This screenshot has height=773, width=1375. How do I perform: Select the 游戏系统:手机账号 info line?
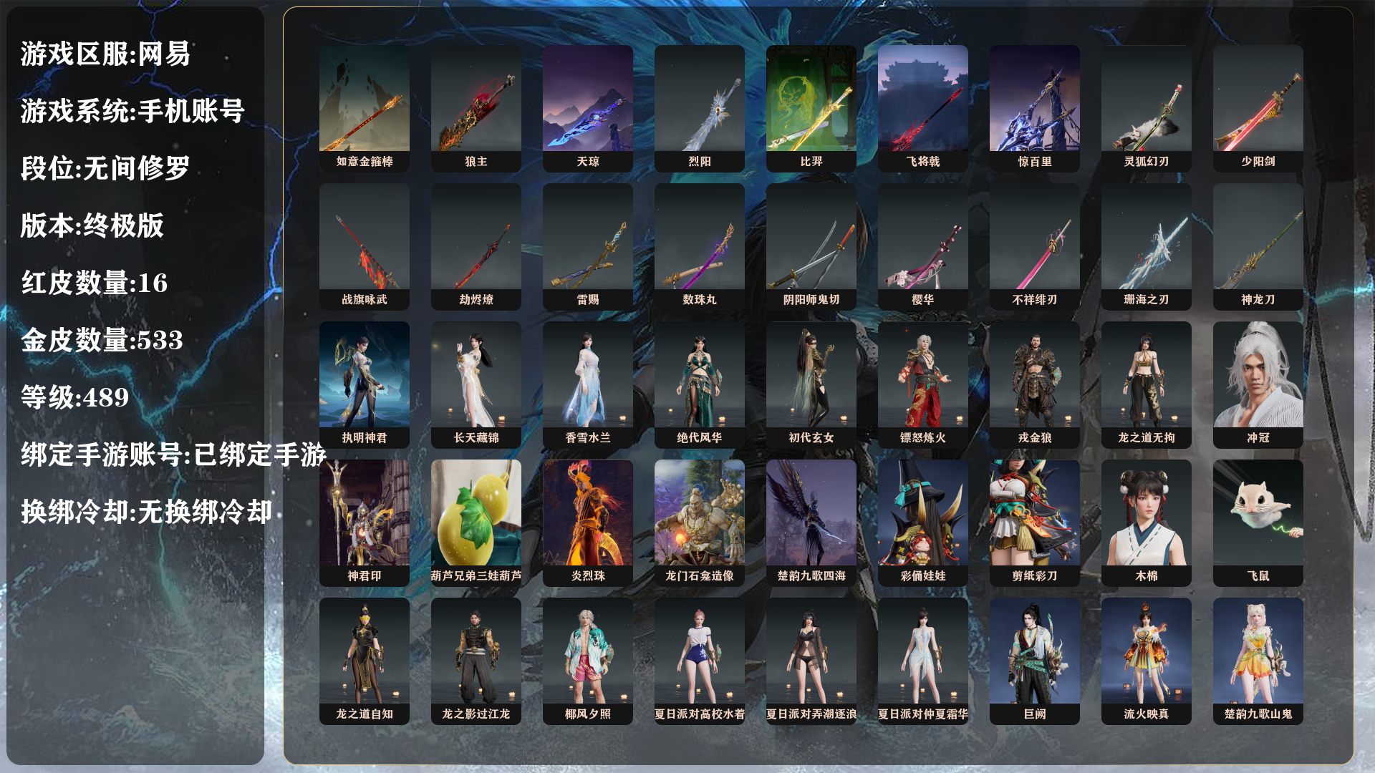(x=132, y=112)
